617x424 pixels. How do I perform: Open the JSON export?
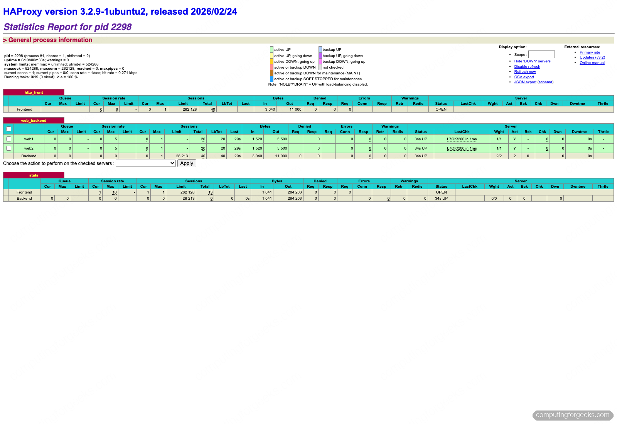click(x=525, y=82)
